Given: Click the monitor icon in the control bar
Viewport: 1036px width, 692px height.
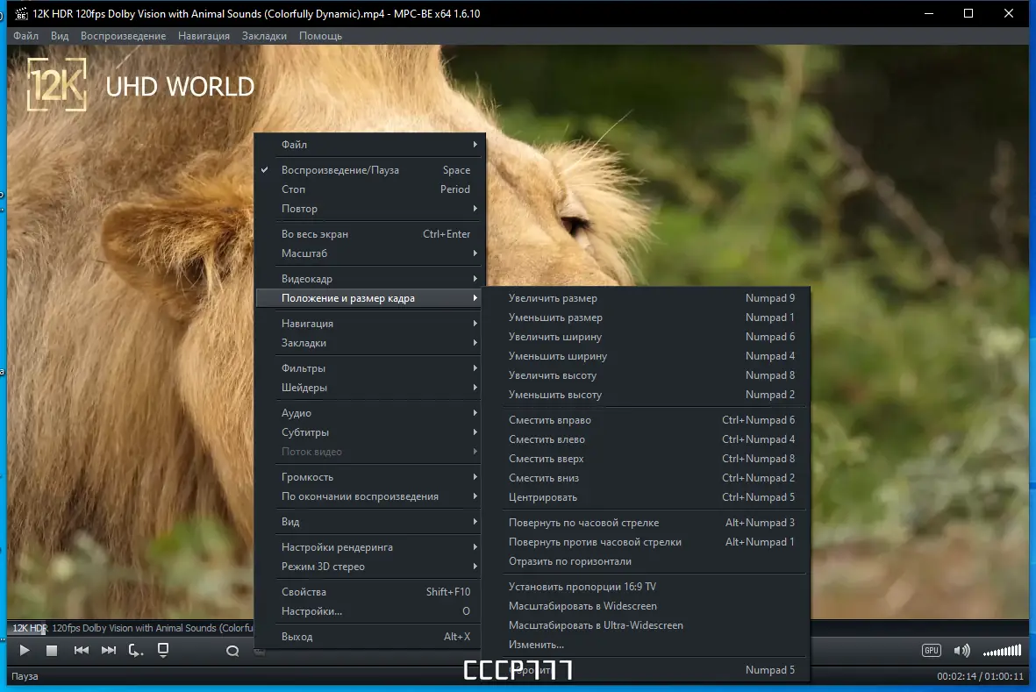Looking at the screenshot, I should click(x=163, y=650).
